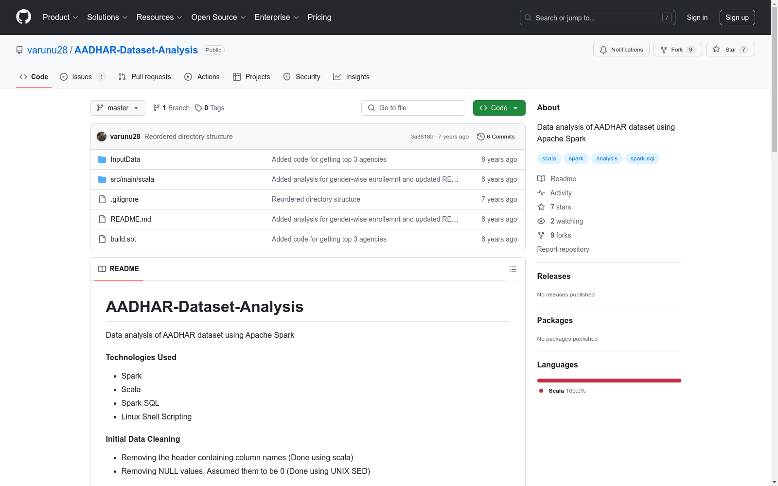Expand the Product menu
Image resolution: width=778 pixels, height=486 pixels.
pos(60,17)
